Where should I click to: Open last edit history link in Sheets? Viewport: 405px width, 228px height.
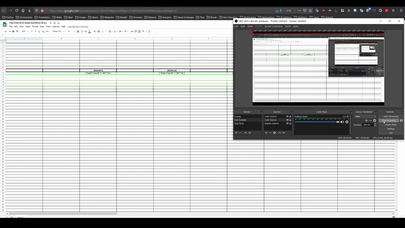click(78, 27)
